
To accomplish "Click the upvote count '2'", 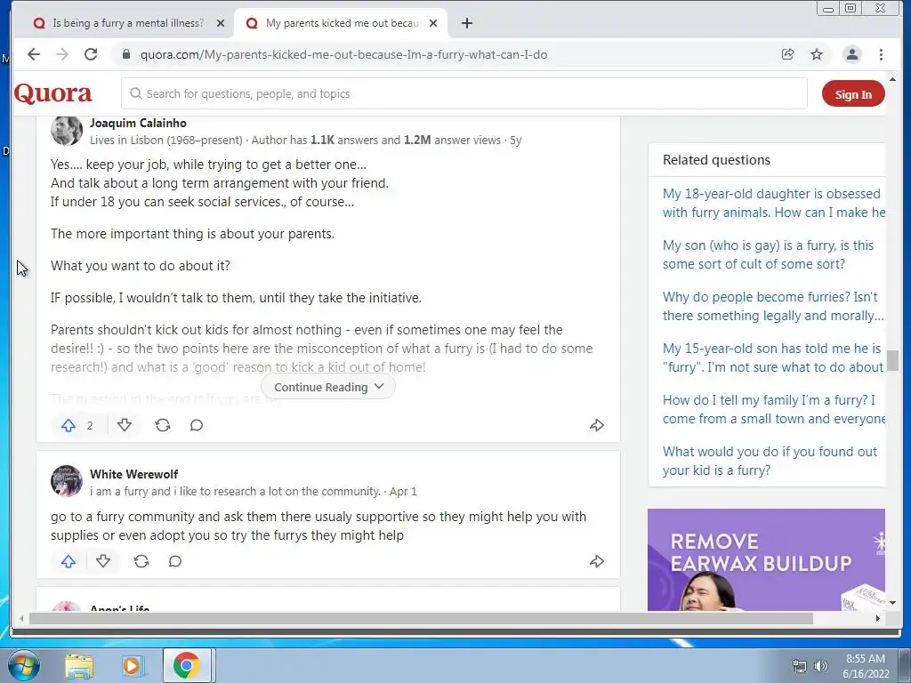I will tap(90, 426).
